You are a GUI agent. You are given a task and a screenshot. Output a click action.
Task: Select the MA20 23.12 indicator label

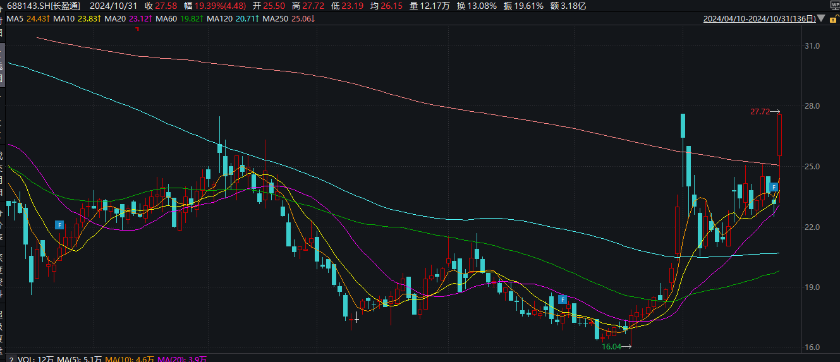click(128, 19)
